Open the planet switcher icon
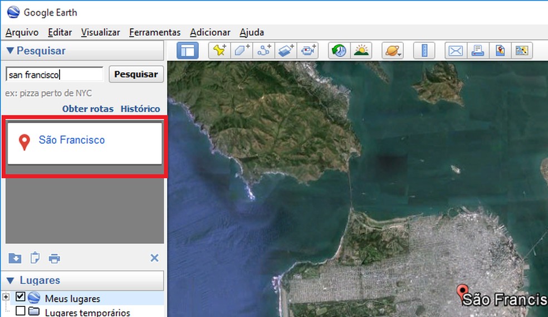The image size is (548, 317). coord(393,51)
